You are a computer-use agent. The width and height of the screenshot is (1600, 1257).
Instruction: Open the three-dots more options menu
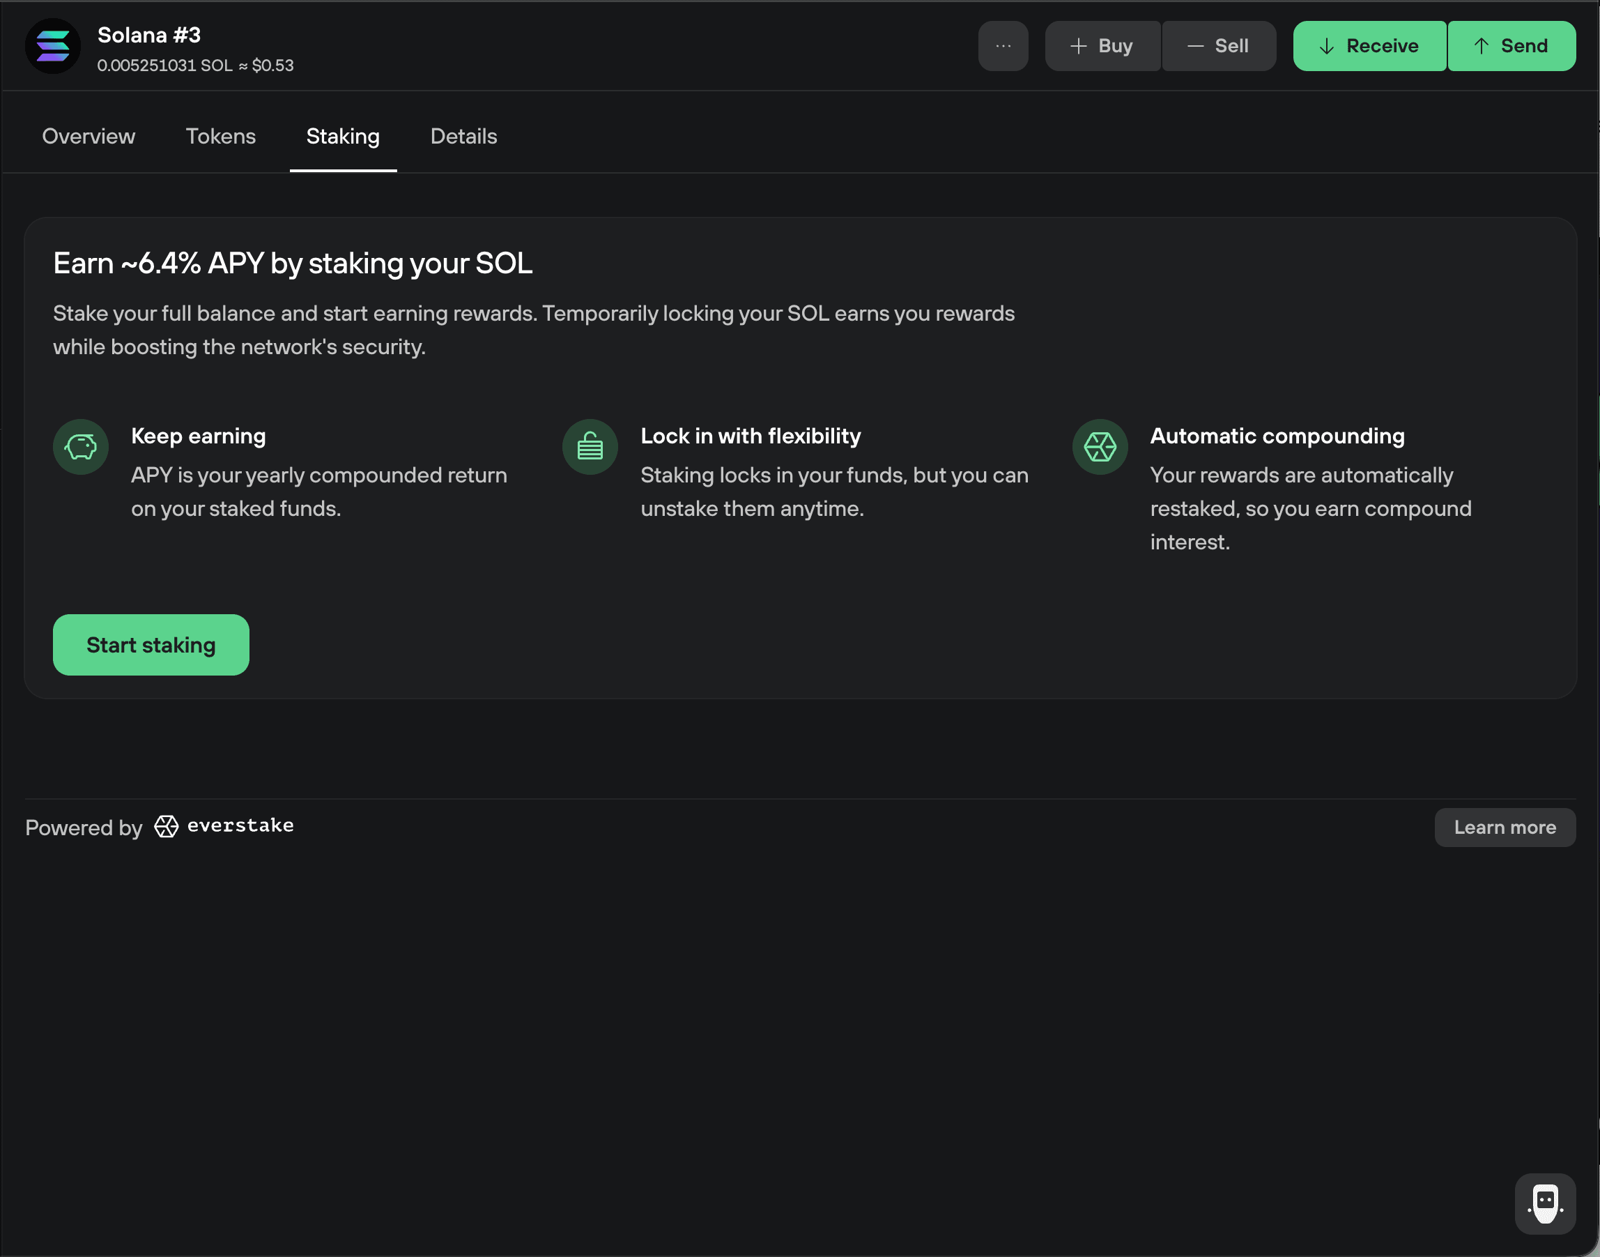(1003, 45)
